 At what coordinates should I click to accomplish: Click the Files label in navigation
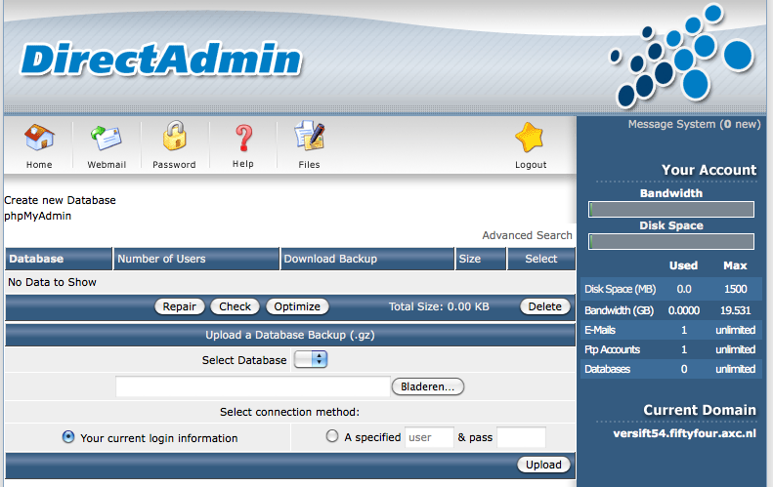click(x=309, y=165)
